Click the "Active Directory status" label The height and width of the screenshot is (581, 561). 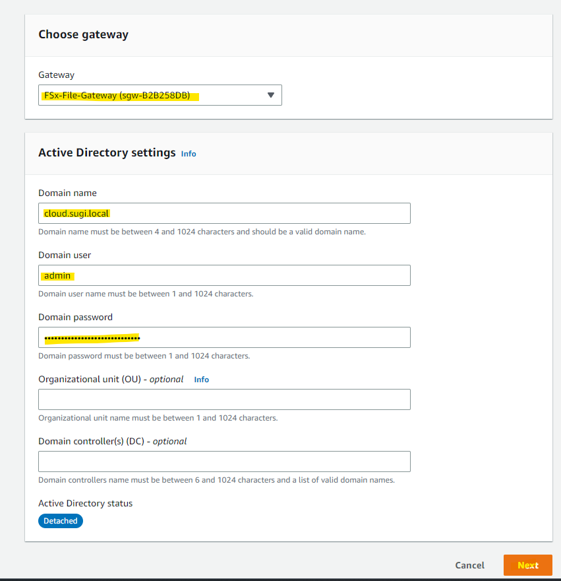click(x=85, y=503)
